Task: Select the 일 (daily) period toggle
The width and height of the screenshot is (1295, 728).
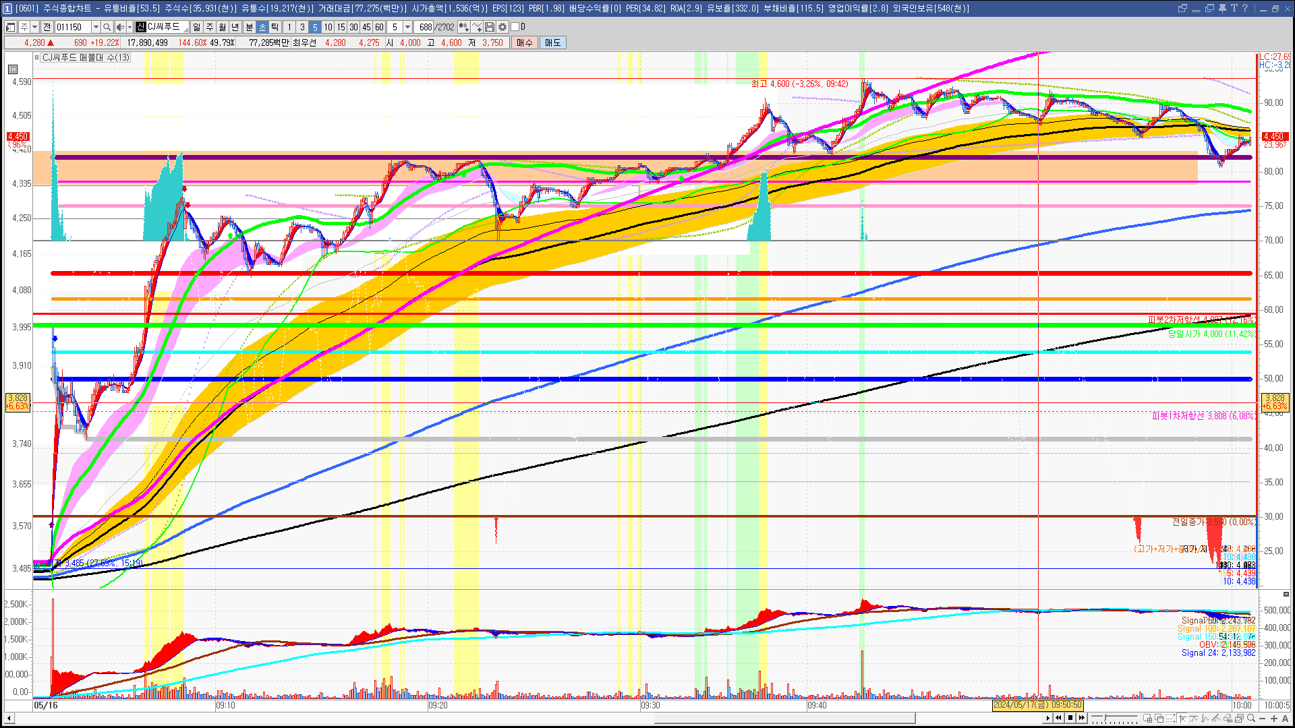Action: 196,27
